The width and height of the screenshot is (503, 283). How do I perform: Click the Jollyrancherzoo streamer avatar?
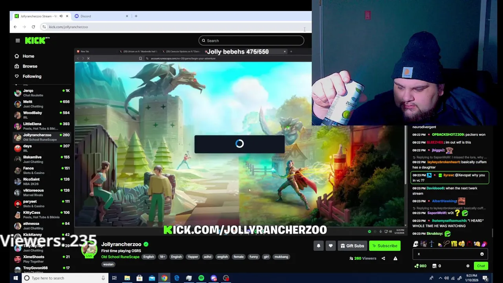click(x=89, y=250)
